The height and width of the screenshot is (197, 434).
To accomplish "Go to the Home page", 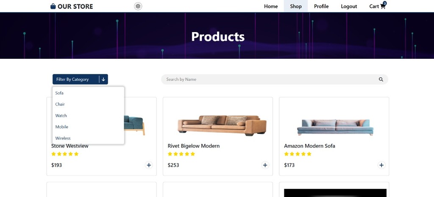I will 271,6.
